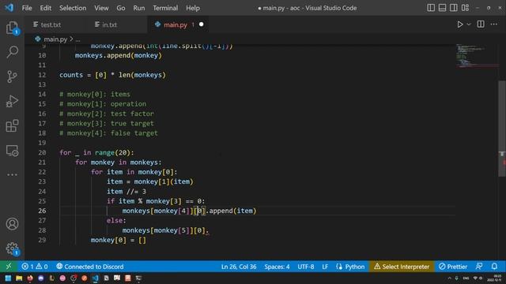The width and height of the screenshot is (506, 284).
Task: Select the Visual Studio Code taskbar icon
Action: (x=95, y=278)
